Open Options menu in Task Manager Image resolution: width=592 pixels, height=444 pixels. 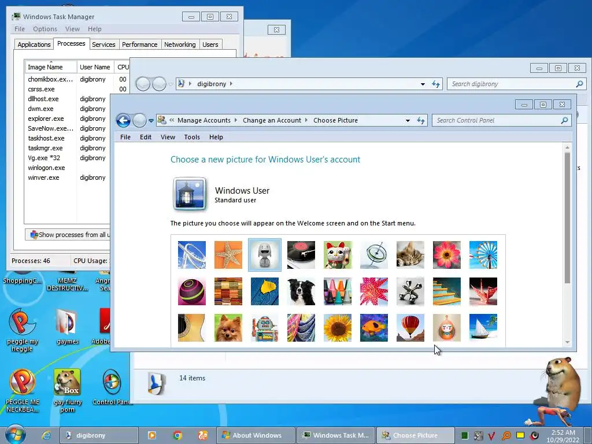[45, 29]
